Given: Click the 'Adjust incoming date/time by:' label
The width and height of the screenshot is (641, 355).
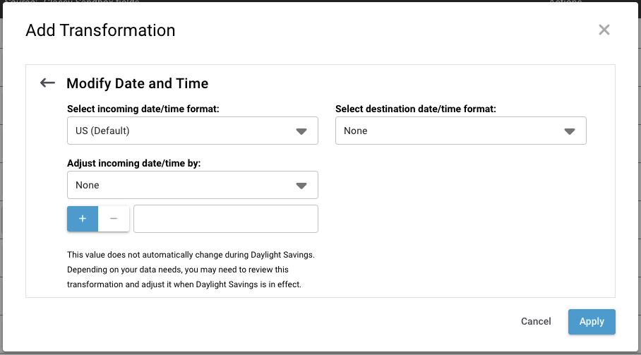Looking at the screenshot, I should (x=133, y=164).
